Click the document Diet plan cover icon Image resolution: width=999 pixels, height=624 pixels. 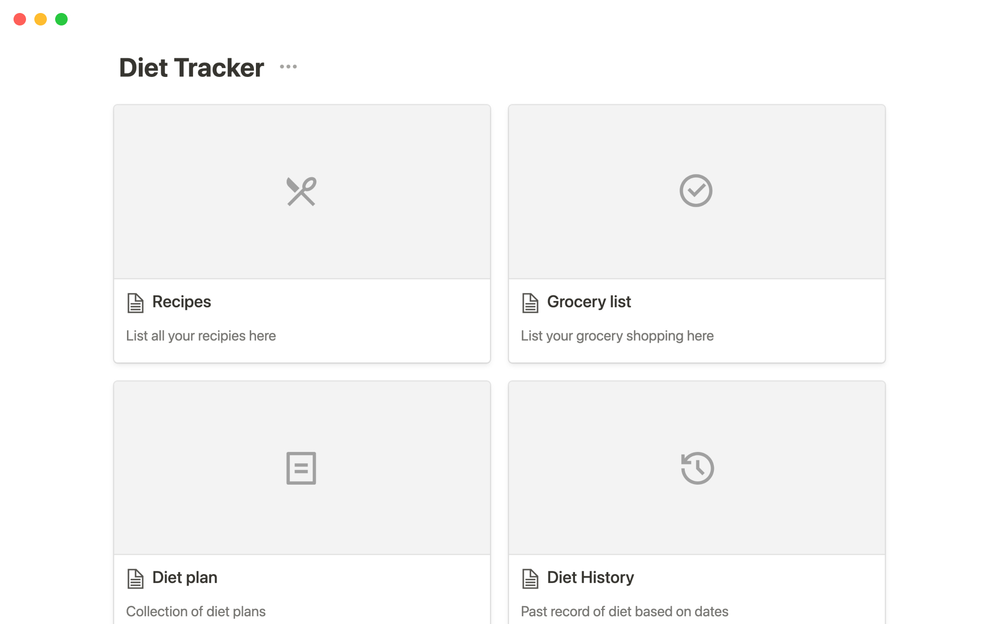301,468
